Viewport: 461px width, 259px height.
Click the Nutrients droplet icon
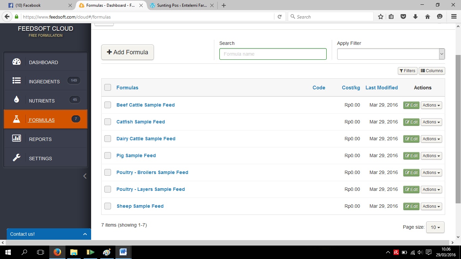point(17,100)
